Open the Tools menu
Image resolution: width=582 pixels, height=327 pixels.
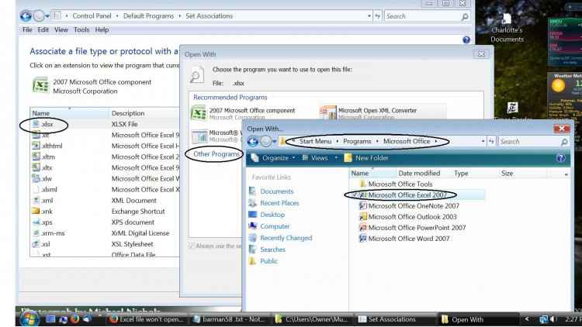tap(81, 29)
